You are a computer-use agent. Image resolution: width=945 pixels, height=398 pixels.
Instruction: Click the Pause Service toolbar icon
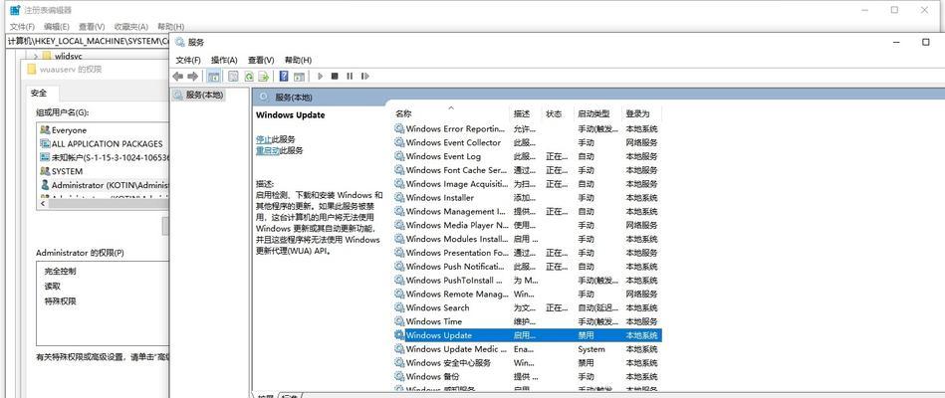point(350,77)
